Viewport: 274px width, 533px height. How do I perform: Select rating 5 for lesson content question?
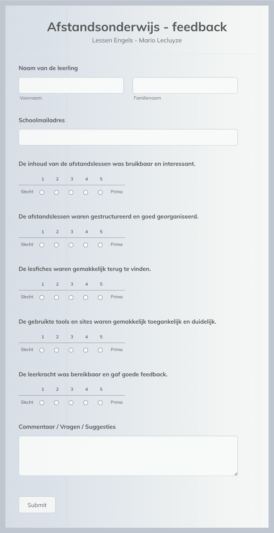coord(100,192)
